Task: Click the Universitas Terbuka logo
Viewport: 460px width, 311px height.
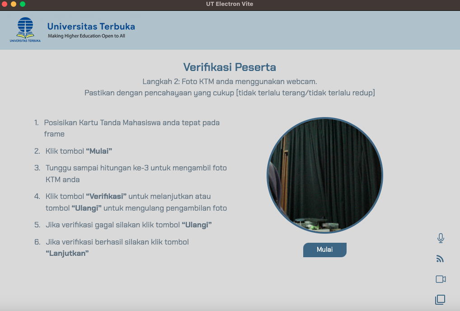Action: point(25,30)
